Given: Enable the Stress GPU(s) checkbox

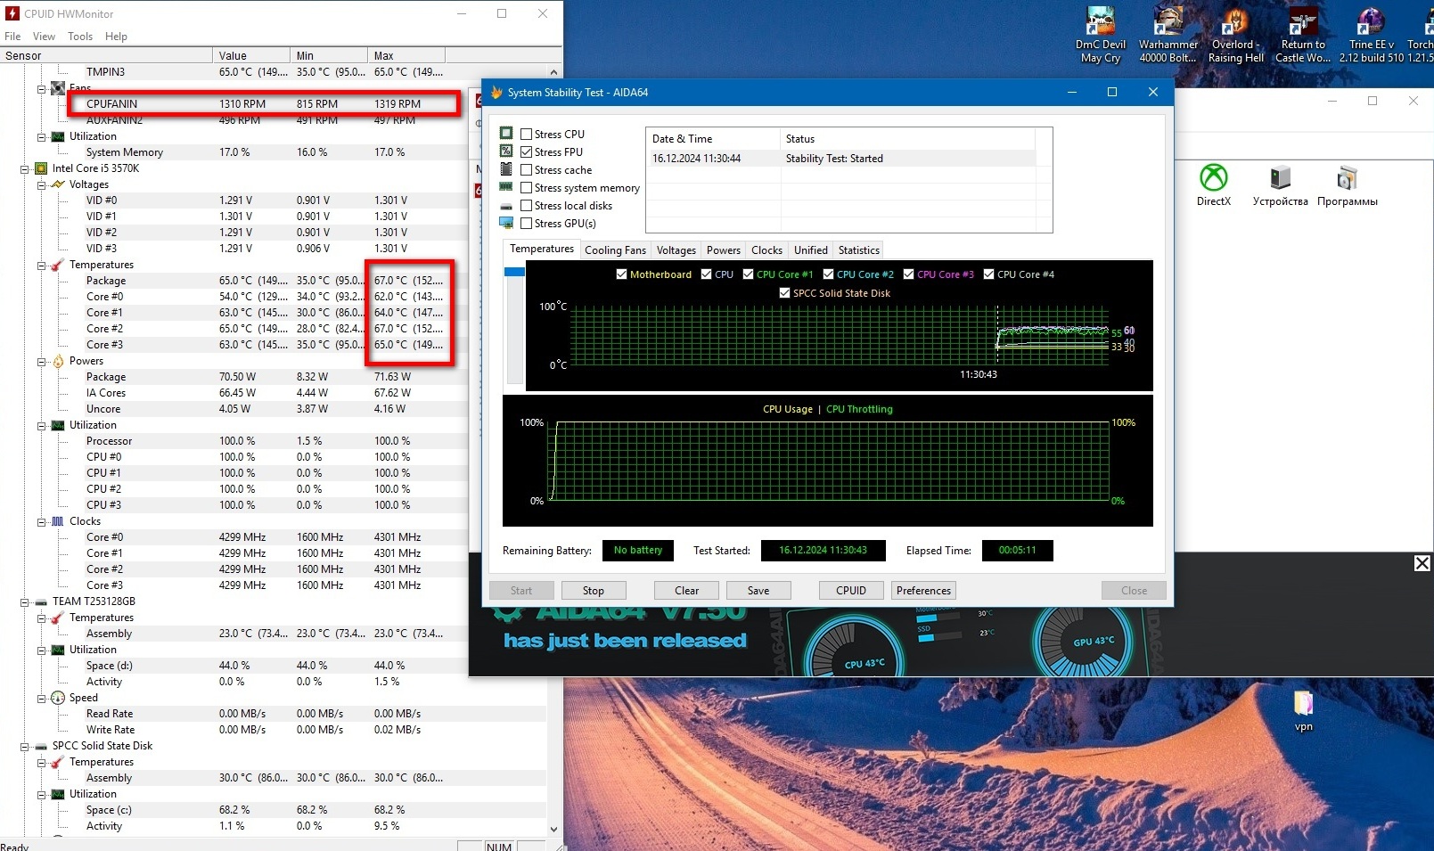Looking at the screenshot, I should (x=527, y=224).
